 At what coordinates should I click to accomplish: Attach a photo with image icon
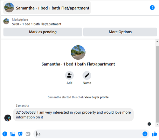coord(13,134)
